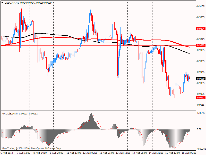This screenshot has width=206, height=155.
Task: Click the MACD 0.00 zero level label
Action: (x=200, y=129)
